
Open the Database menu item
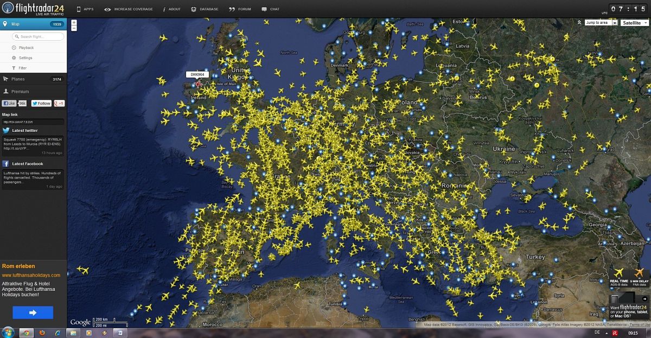click(x=205, y=9)
